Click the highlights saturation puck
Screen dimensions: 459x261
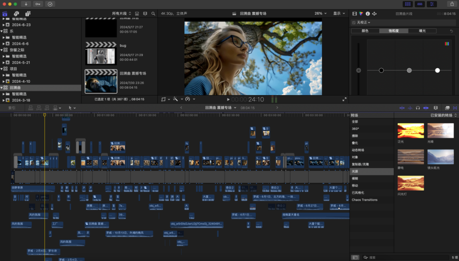(437, 70)
